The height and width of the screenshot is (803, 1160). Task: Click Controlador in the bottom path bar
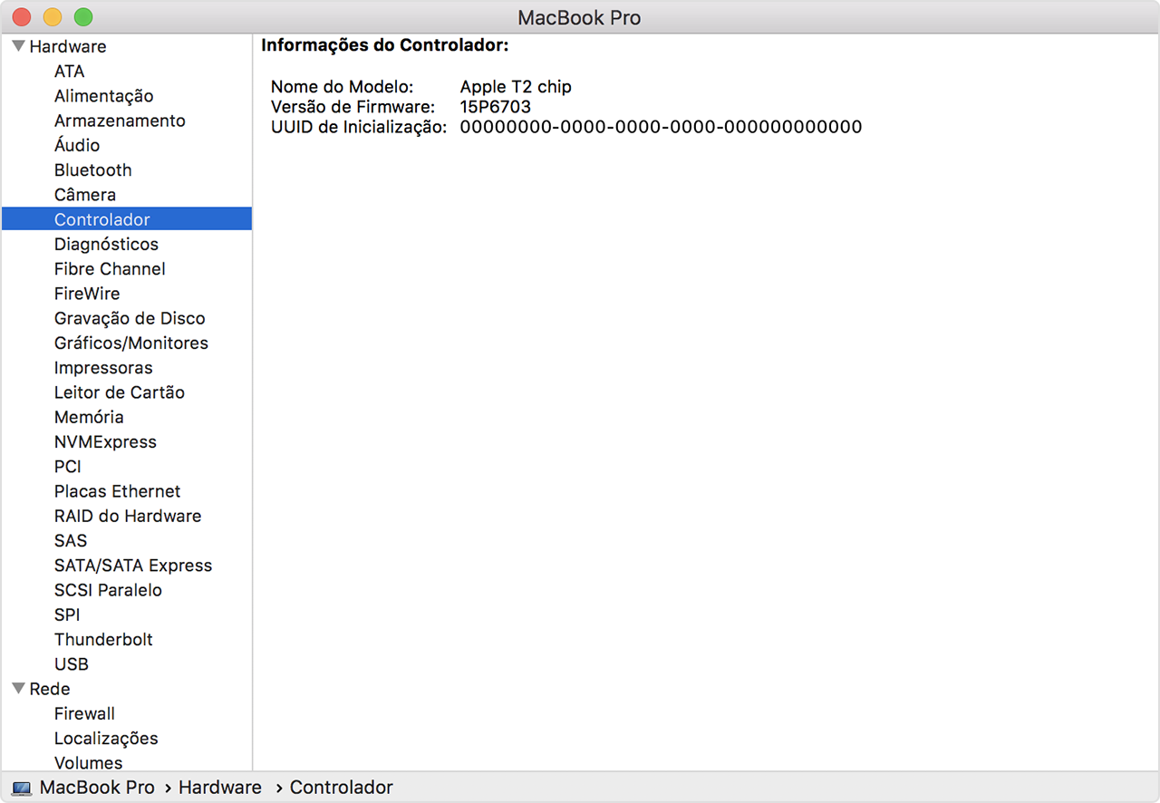(x=342, y=788)
